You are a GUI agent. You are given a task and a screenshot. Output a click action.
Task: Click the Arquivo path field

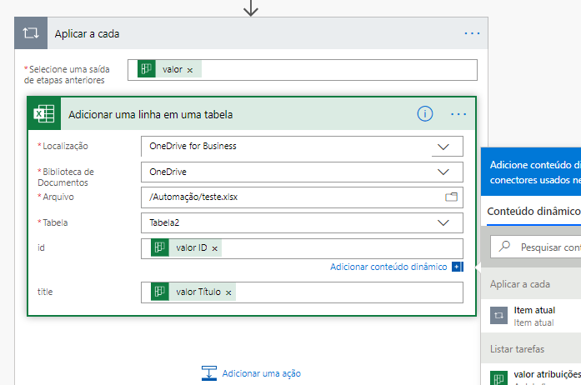[302, 197]
